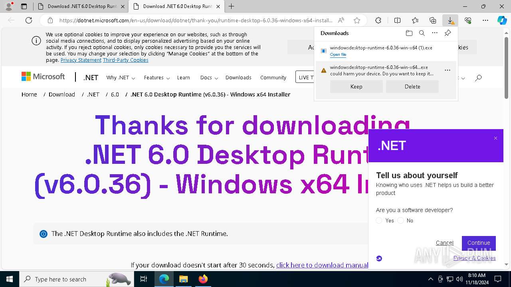Go to Downloads in the site nav
511x287 pixels.
238,78
